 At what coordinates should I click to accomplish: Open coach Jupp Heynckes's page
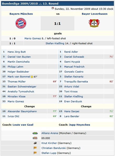80,125
